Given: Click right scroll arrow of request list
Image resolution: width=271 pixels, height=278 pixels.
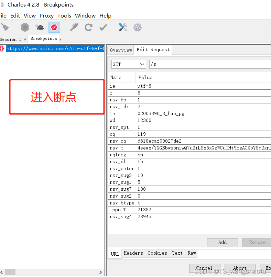Looking at the screenshot, I should click(x=101, y=272).
